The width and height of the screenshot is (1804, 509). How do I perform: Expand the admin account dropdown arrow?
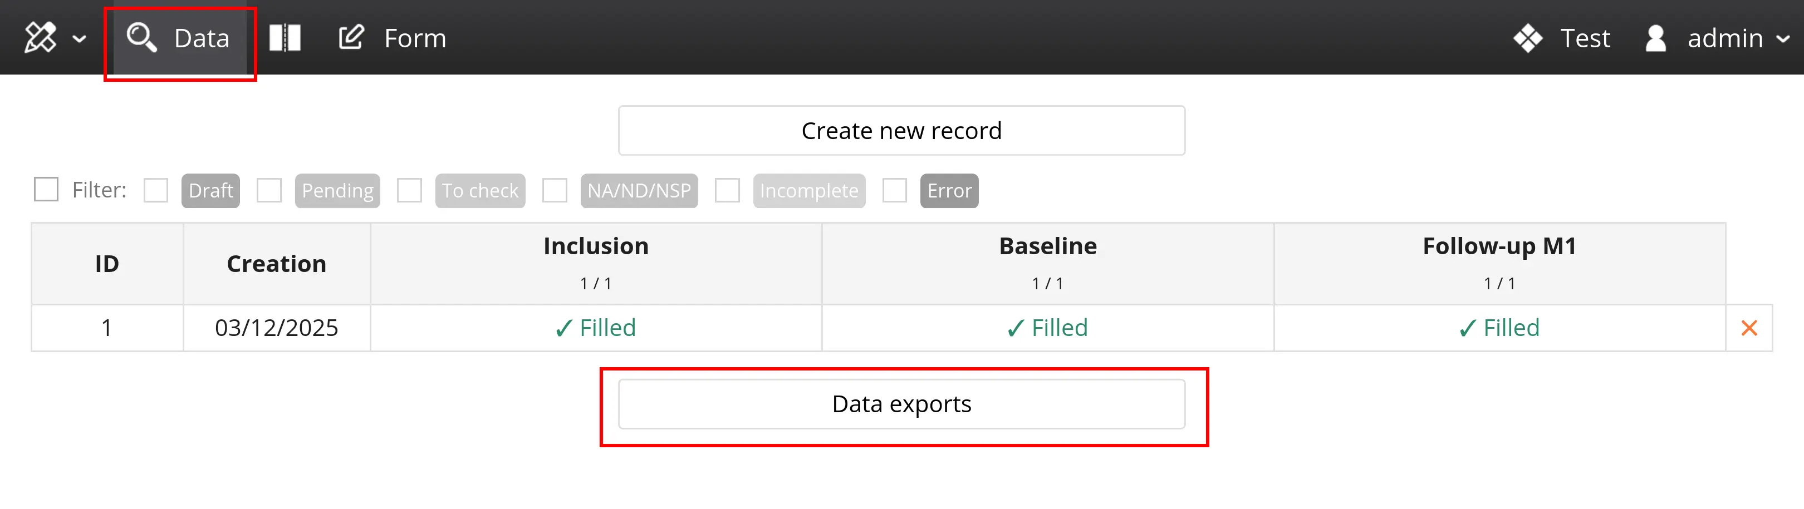(x=1782, y=39)
